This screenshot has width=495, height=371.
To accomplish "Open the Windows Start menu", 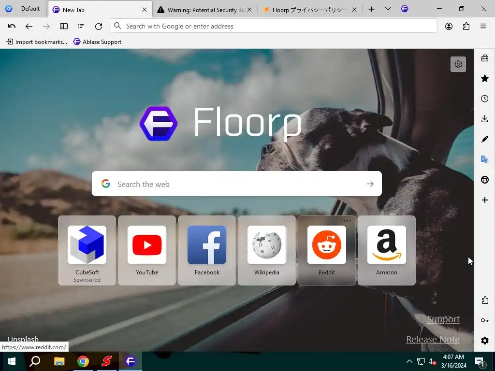I will pyautogui.click(x=12, y=361).
